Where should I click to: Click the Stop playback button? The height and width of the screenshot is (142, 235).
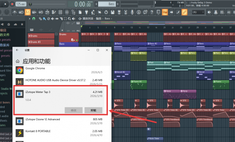click(x=5, y=4)
